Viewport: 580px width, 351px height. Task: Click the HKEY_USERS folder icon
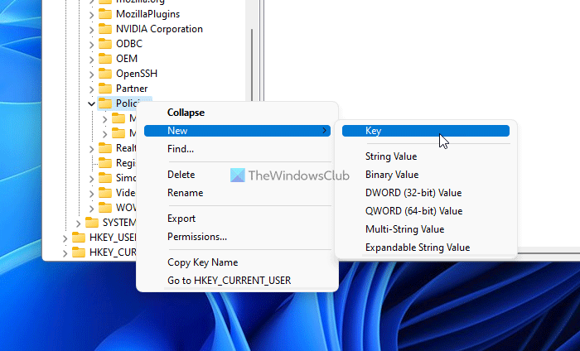pos(79,238)
